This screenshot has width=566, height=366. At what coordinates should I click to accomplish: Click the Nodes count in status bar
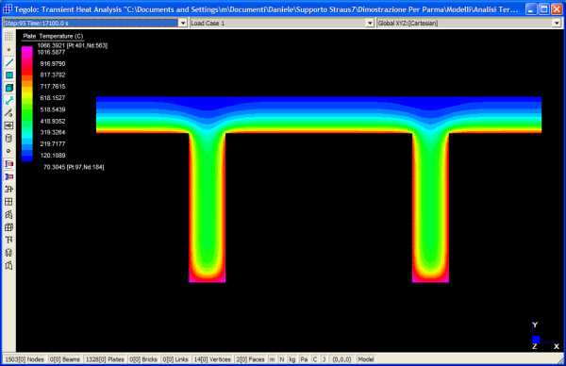(25, 359)
